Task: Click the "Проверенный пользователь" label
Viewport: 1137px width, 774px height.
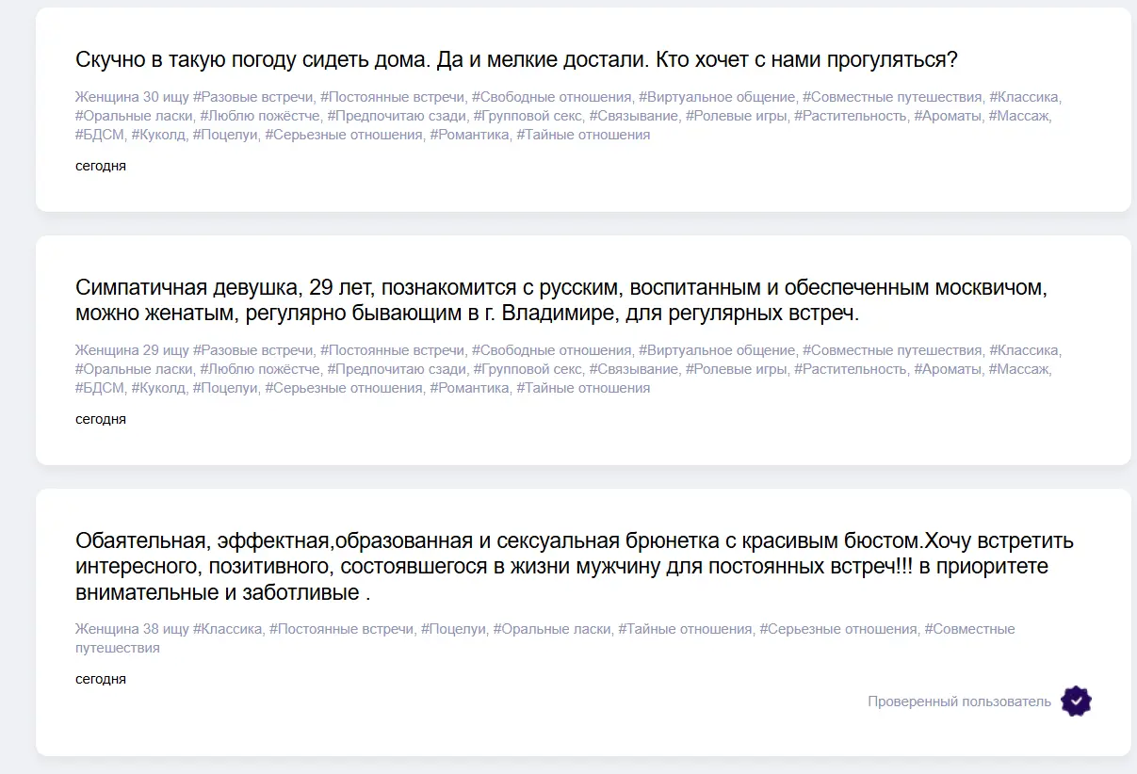Action: click(959, 701)
